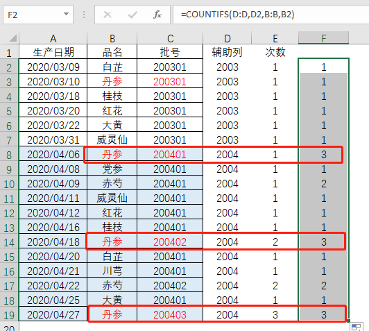Select column A header
Image resolution: width=369 pixels, height=331 pixels.
[53, 38]
